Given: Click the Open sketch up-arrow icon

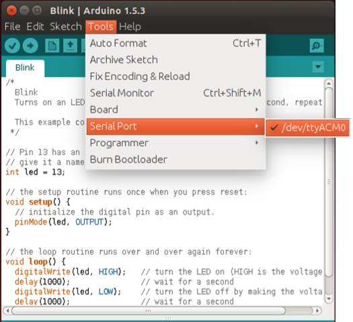Looking at the screenshot, I should tap(70, 46).
